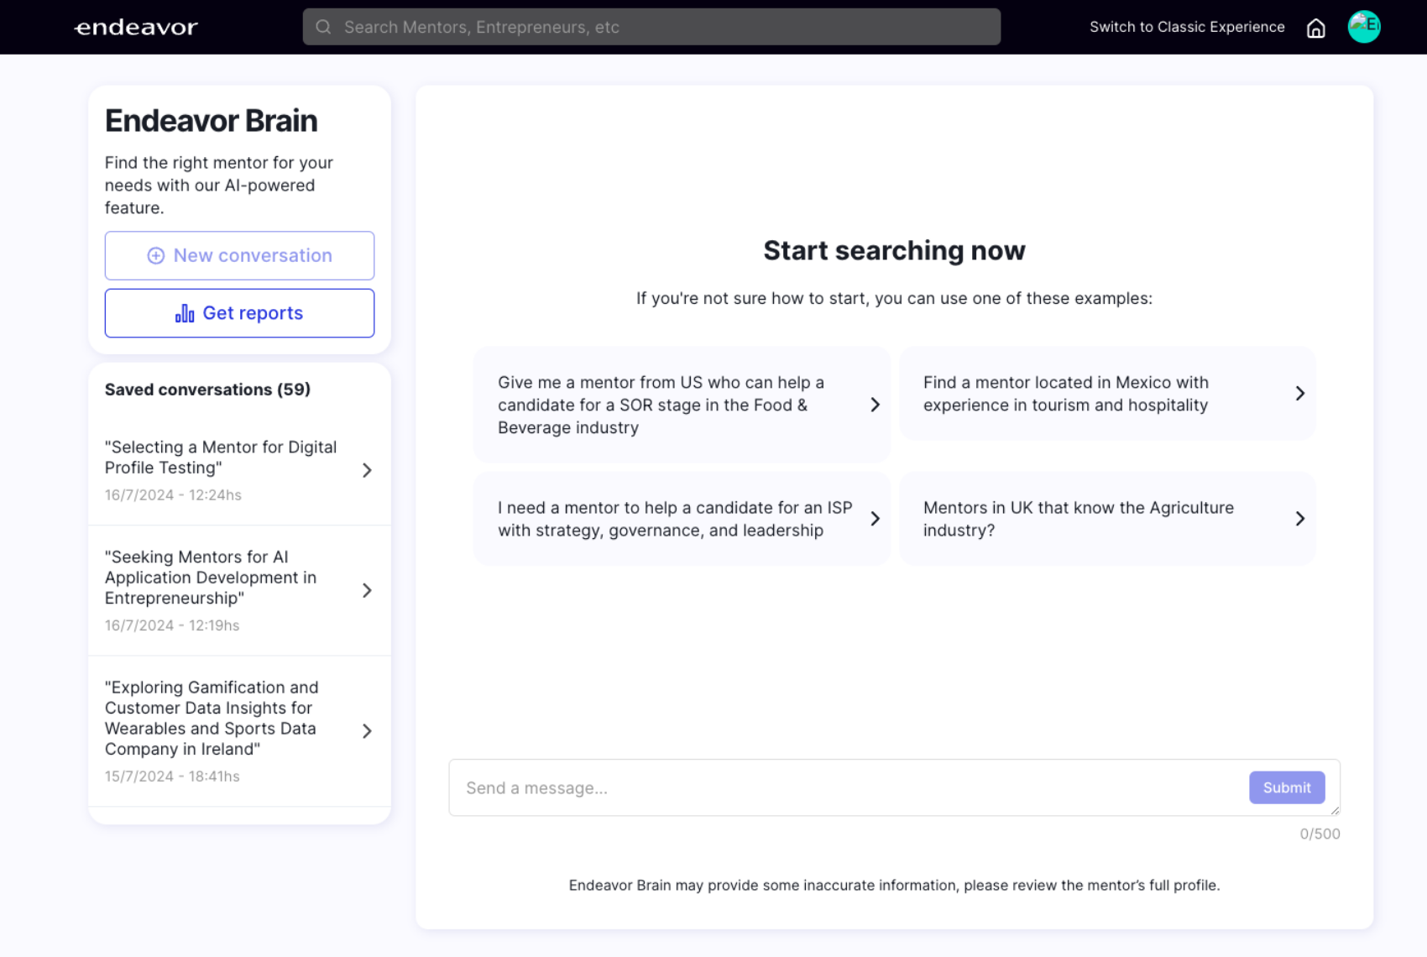The height and width of the screenshot is (957, 1427).
Task: Expand the Gamification and Wearables conversation chevron
Action: [367, 731]
